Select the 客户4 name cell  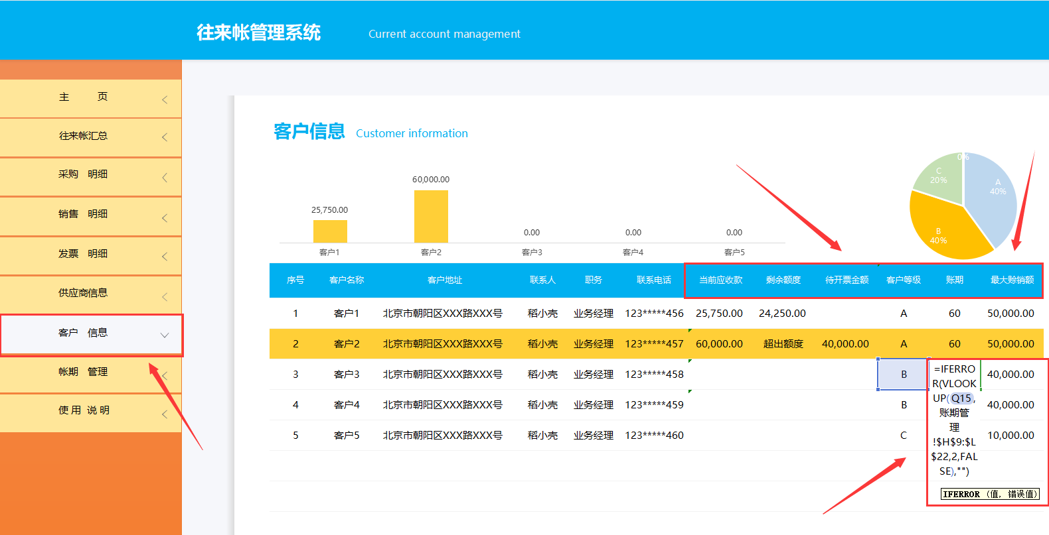tap(347, 404)
